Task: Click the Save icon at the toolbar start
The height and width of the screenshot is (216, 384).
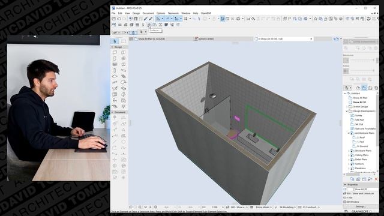Action: coord(114,19)
